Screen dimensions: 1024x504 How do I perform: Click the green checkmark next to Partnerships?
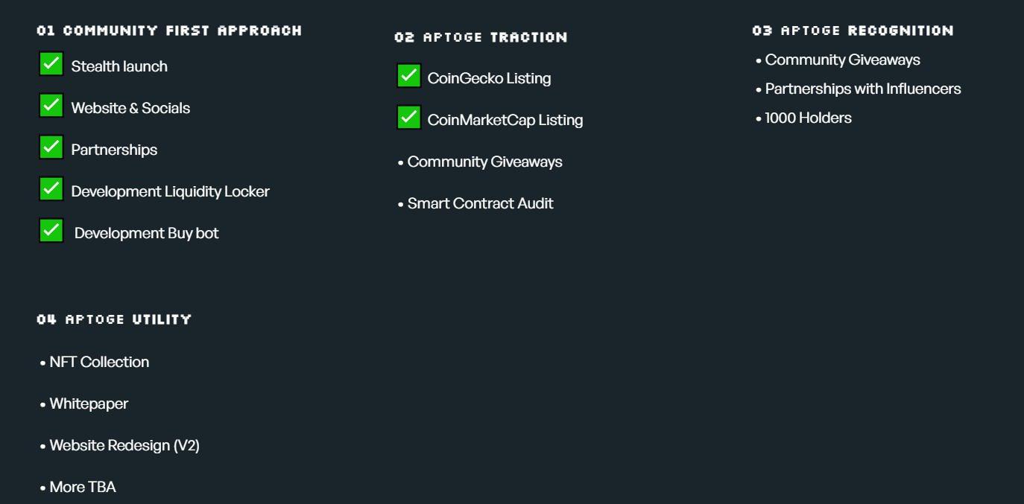[x=51, y=147]
